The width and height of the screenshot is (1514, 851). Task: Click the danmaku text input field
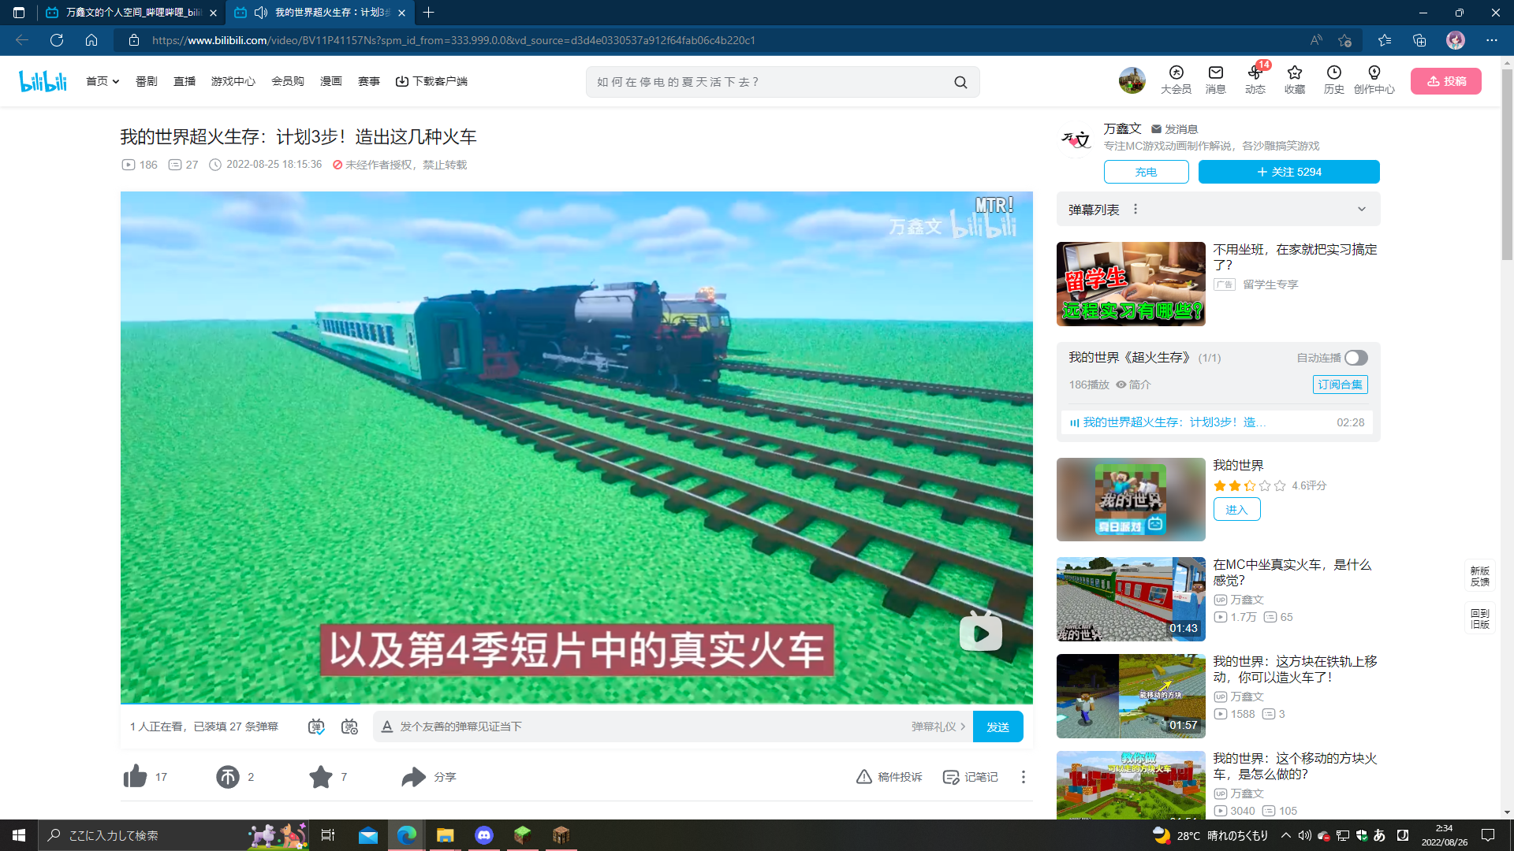pos(647,727)
